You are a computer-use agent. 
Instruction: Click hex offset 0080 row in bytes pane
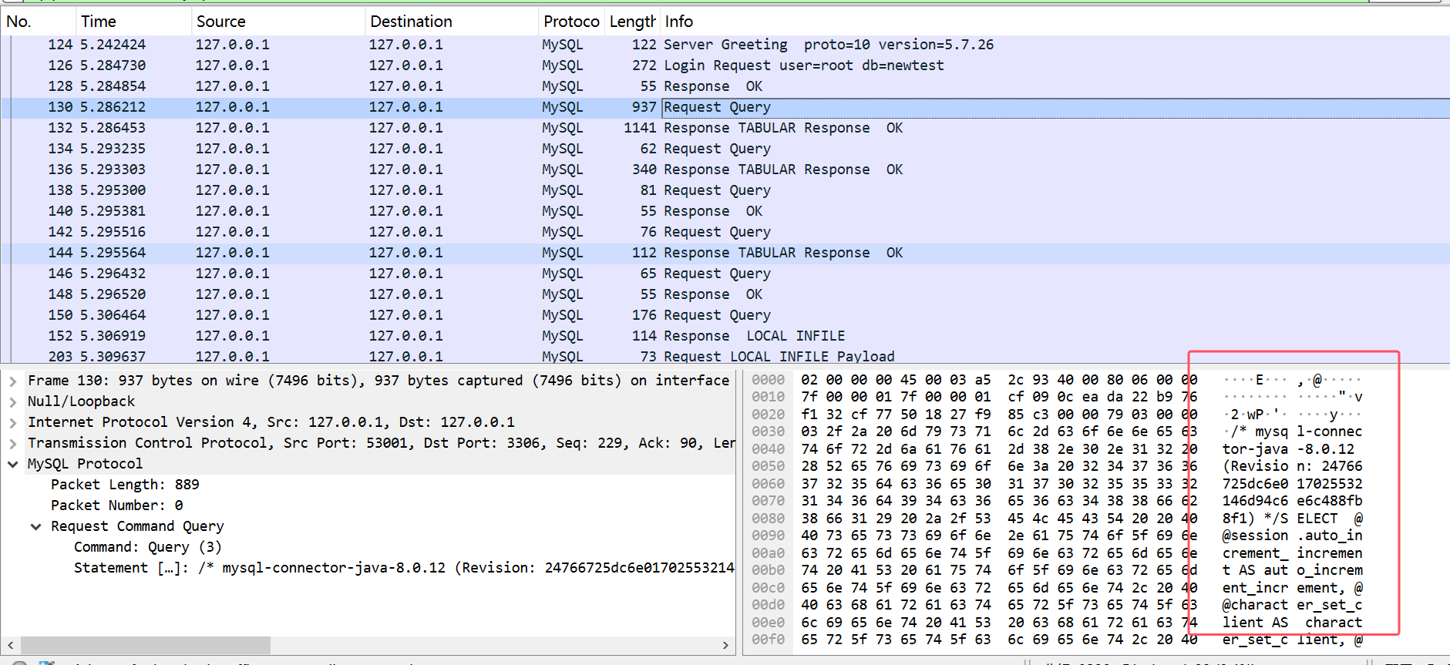[x=768, y=519]
